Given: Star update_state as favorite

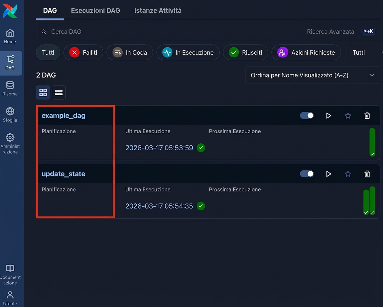Looking at the screenshot, I should click(x=348, y=174).
